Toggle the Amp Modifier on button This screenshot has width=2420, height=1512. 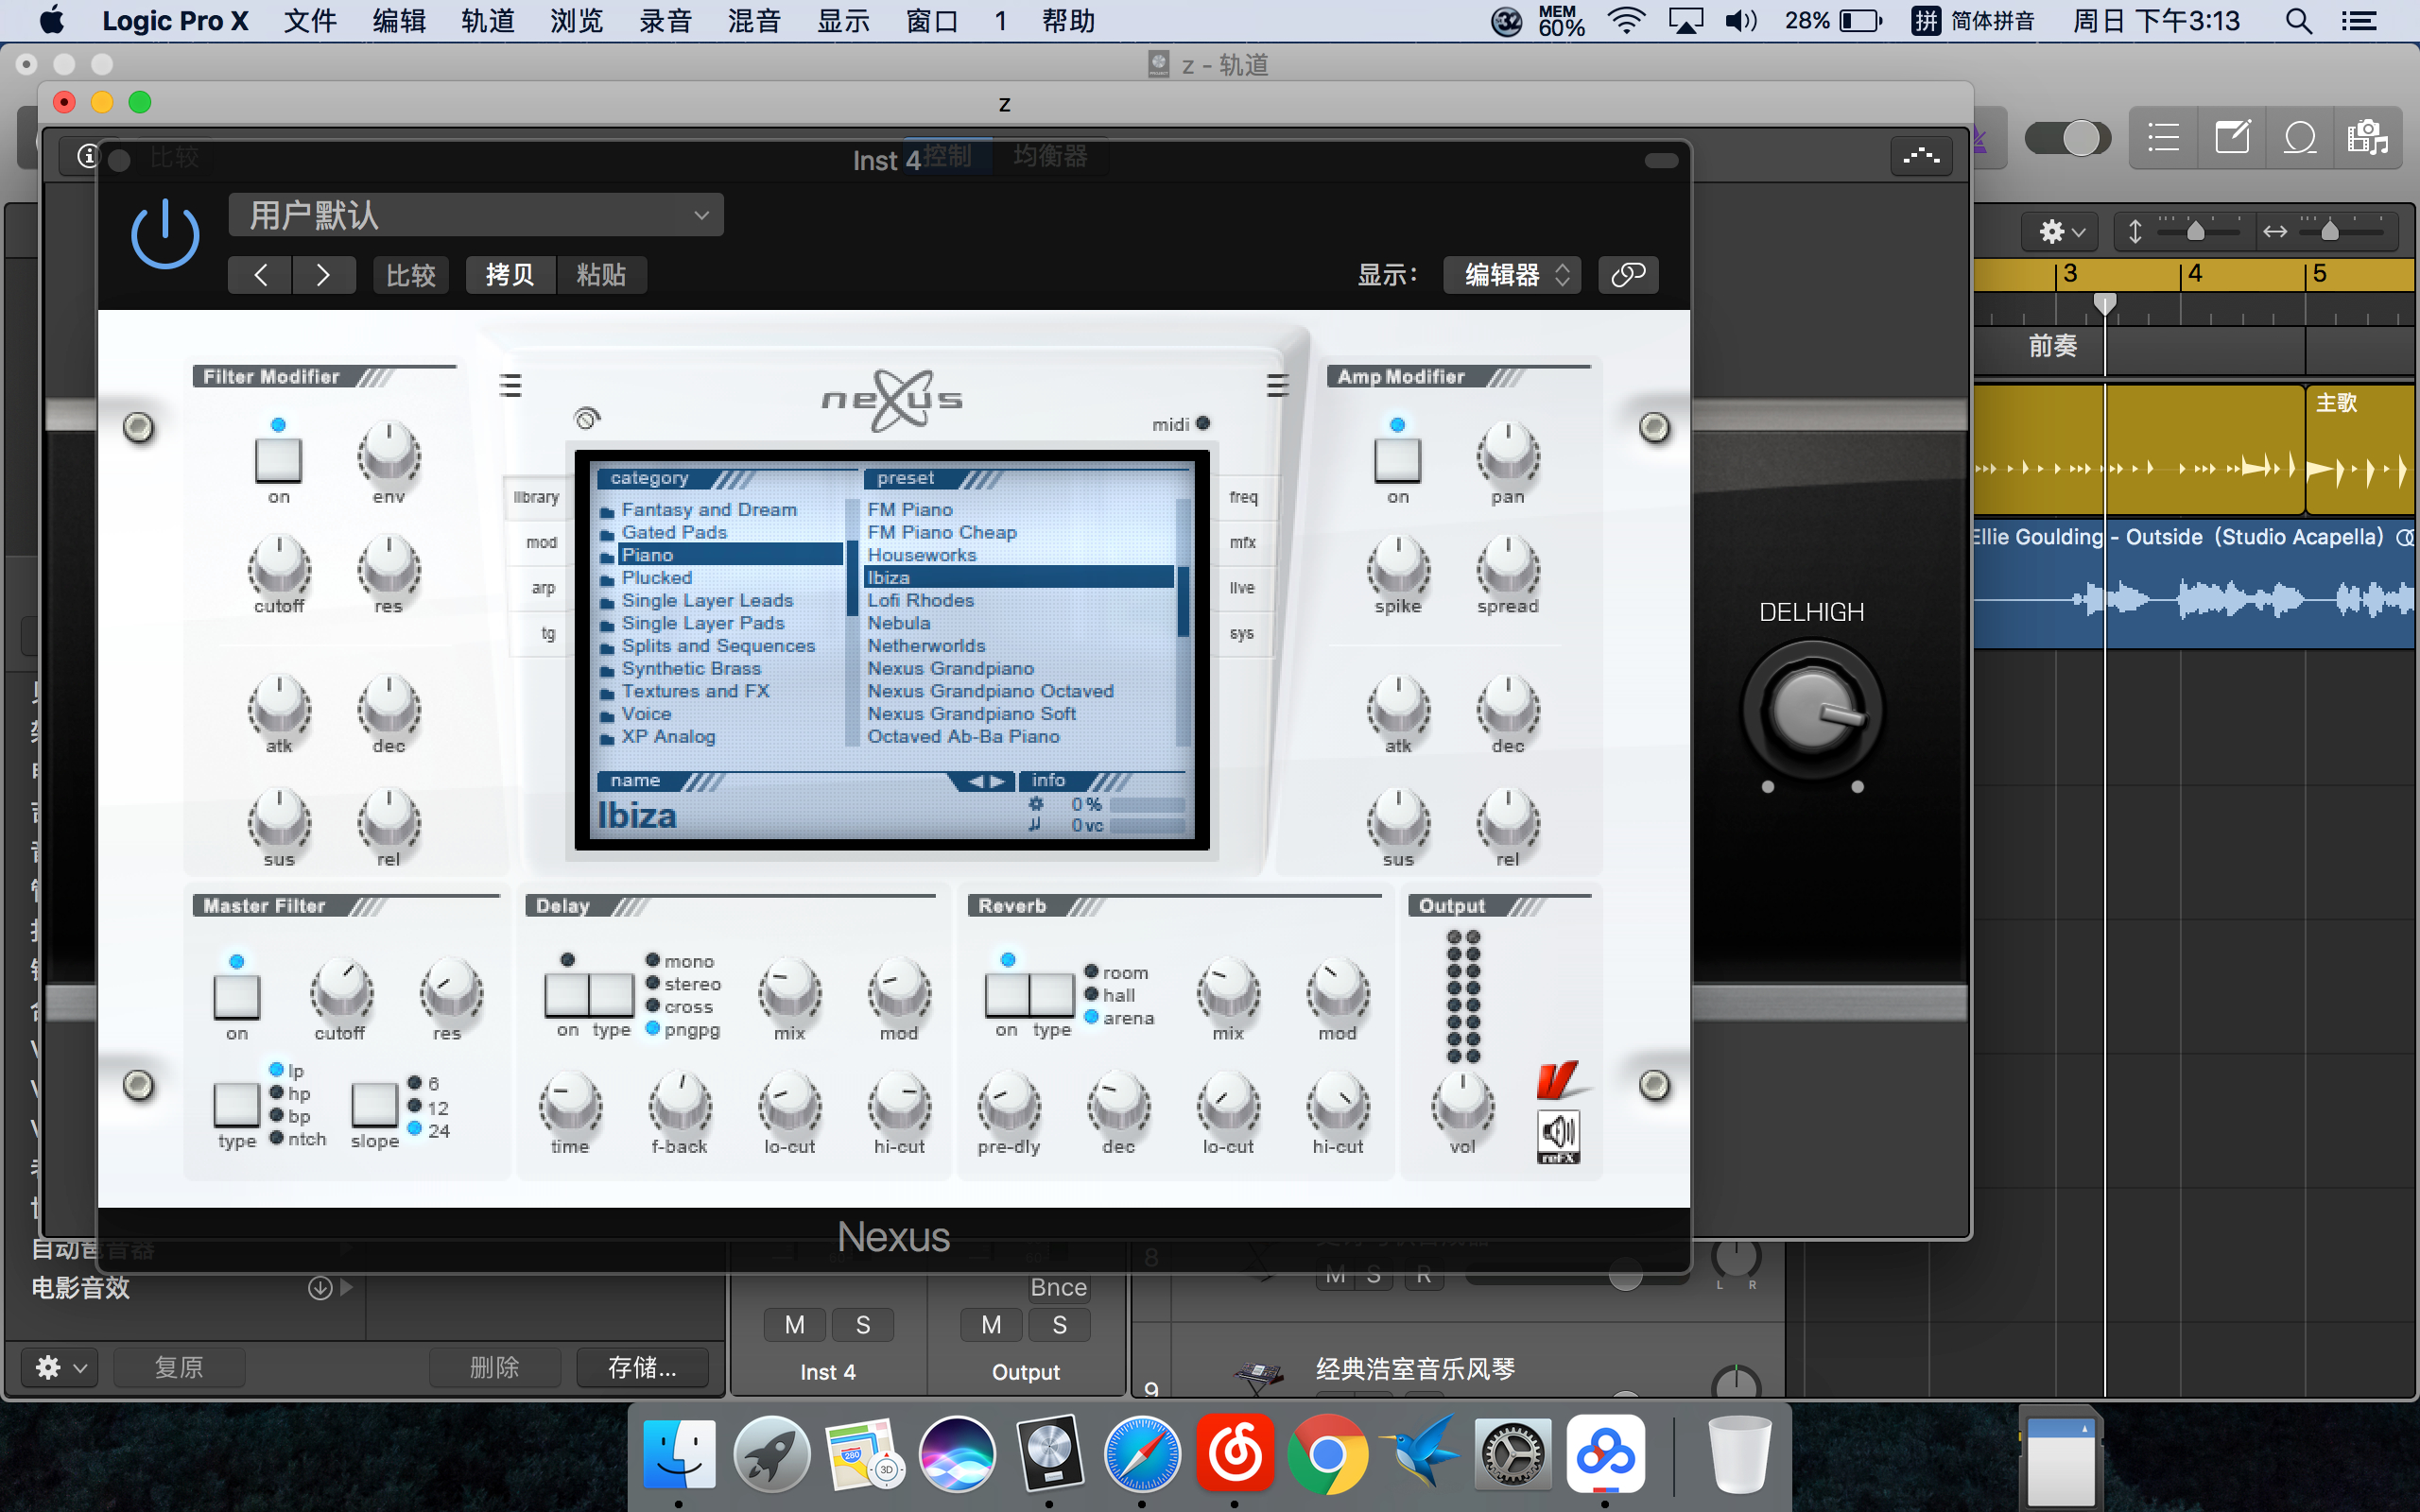[1397, 460]
